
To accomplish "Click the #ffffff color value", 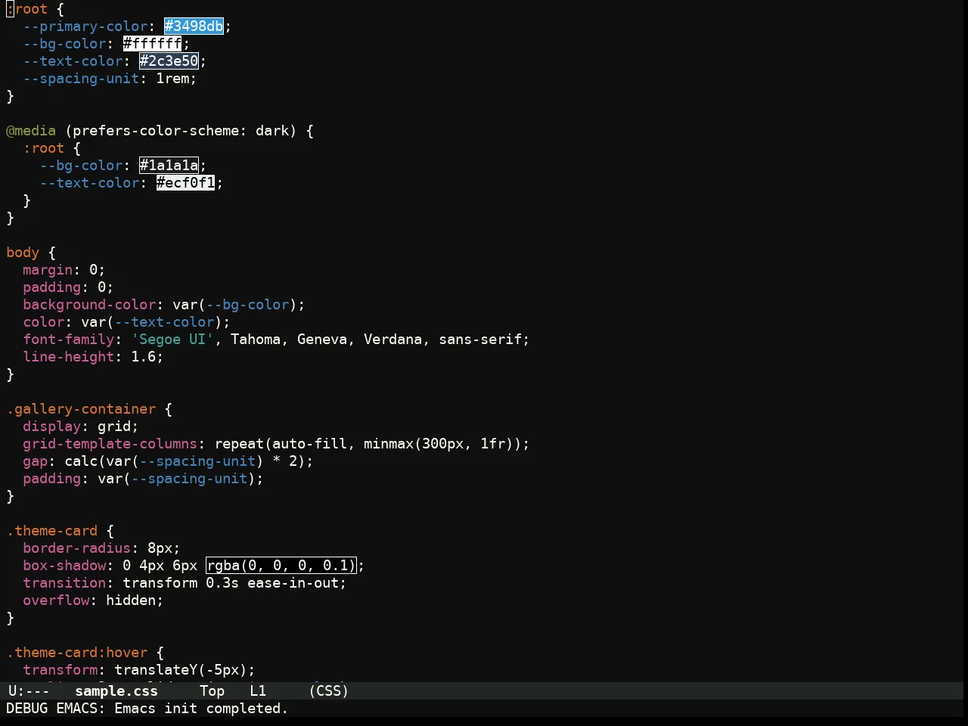I will coord(153,44).
